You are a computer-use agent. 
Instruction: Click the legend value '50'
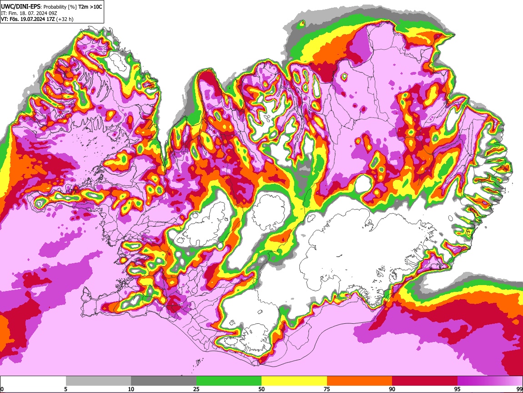pos(261,389)
